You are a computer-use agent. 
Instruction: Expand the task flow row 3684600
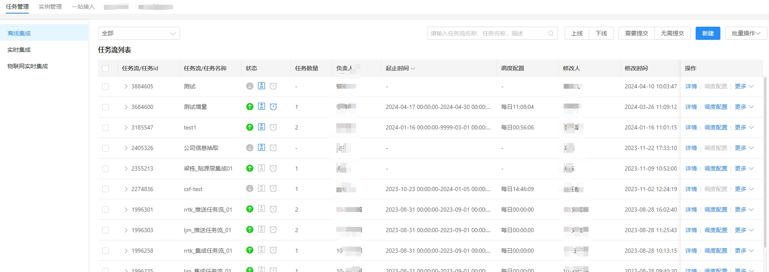click(x=126, y=107)
